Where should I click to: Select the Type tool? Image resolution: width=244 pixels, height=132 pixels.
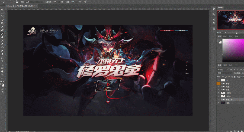click(x=2, y=61)
